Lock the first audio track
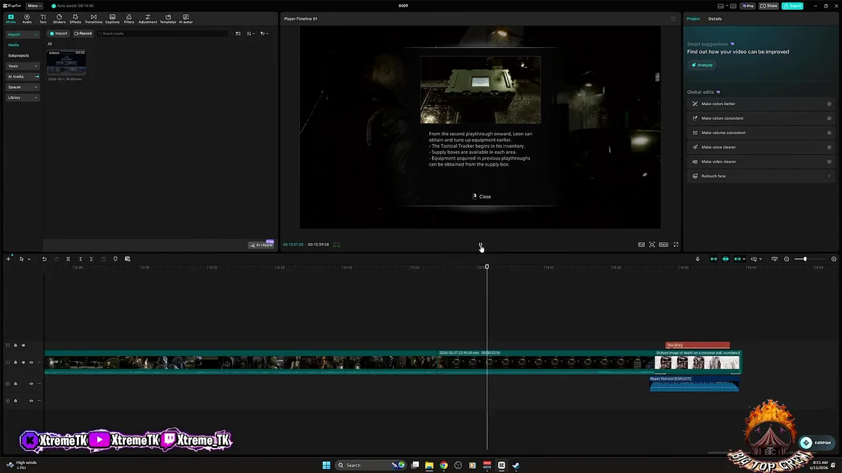The height and width of the screenshot is (473, 842). [15, 383]
